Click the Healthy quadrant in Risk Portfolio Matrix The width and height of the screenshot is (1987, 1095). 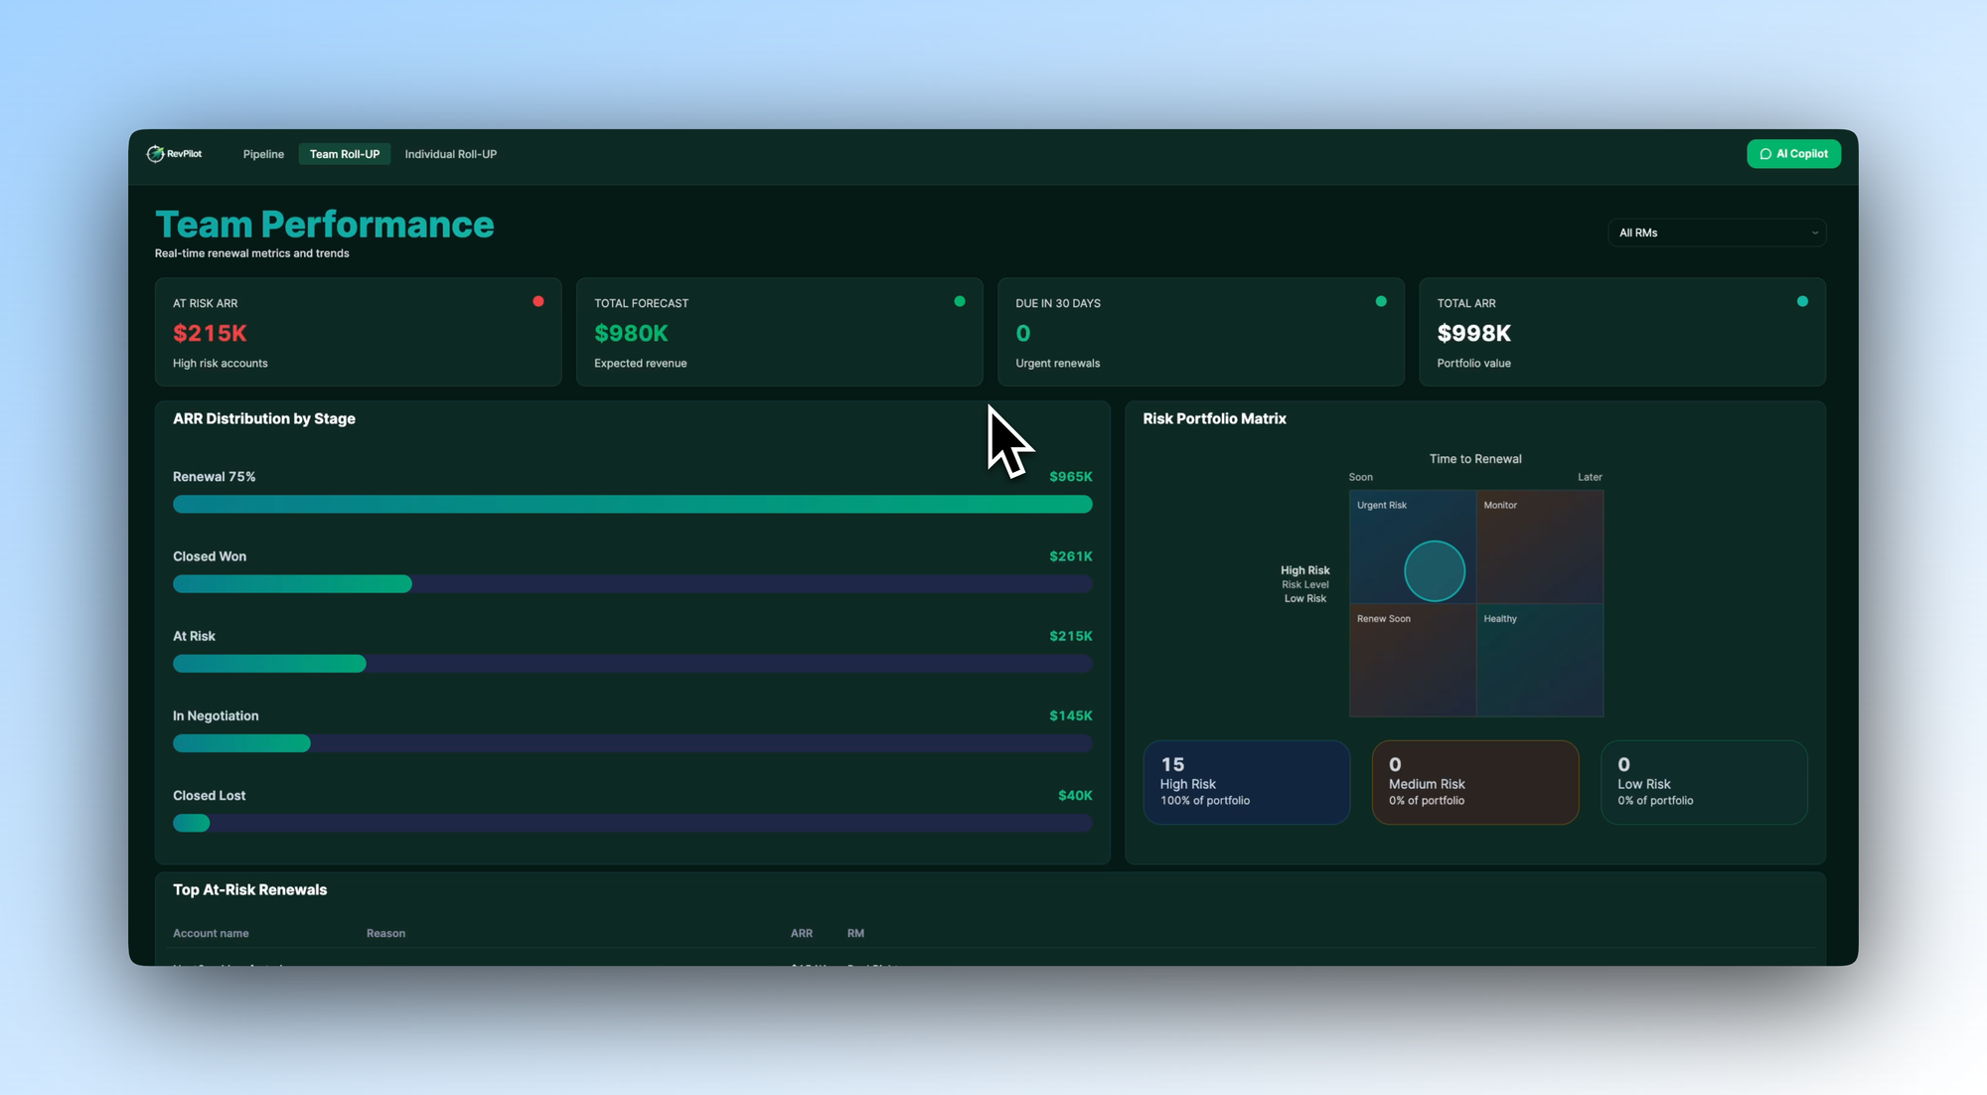tap(1540, 659)
